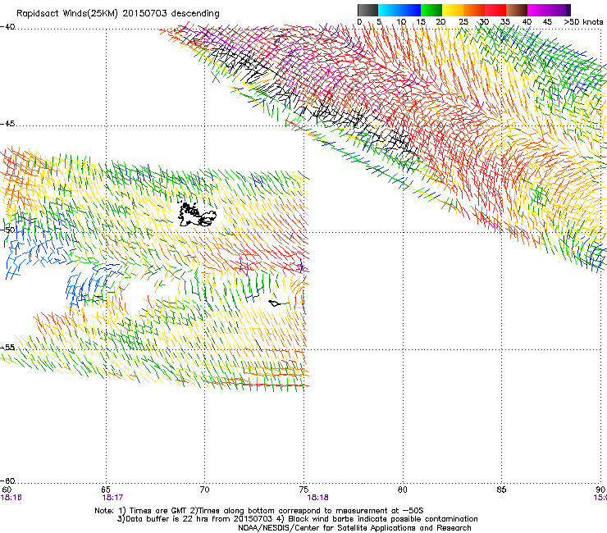This screenshot has width=607, height=533.
Task: Click the purple '18:17' swath time
Action: [x=112, y=498]
